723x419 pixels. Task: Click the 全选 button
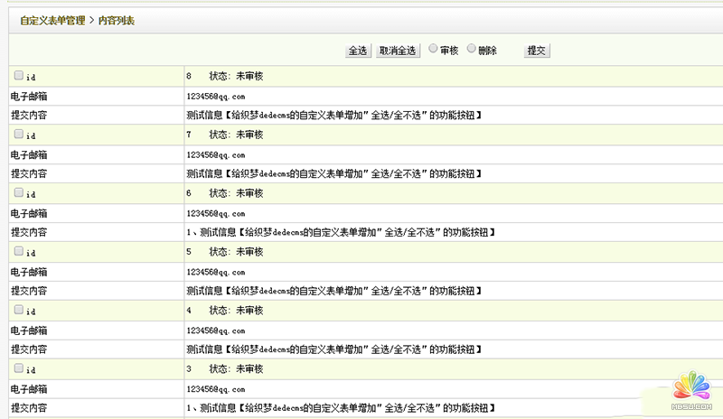(358, 51)
